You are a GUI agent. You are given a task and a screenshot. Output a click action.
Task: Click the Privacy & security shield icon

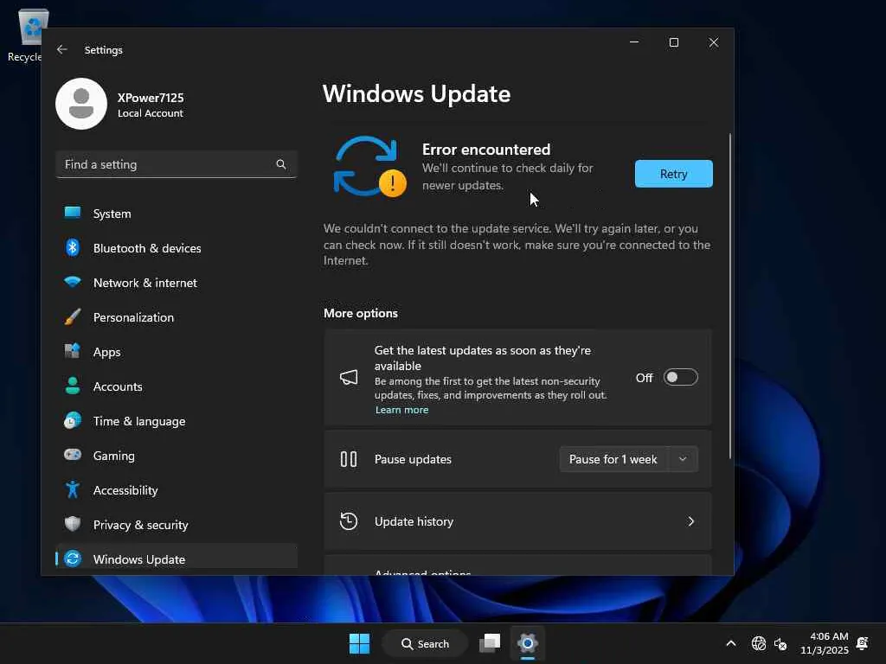[x=73, y=524]
